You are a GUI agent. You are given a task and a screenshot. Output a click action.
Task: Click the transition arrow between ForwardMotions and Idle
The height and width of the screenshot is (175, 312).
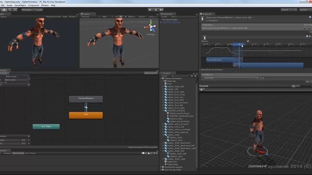86,107
